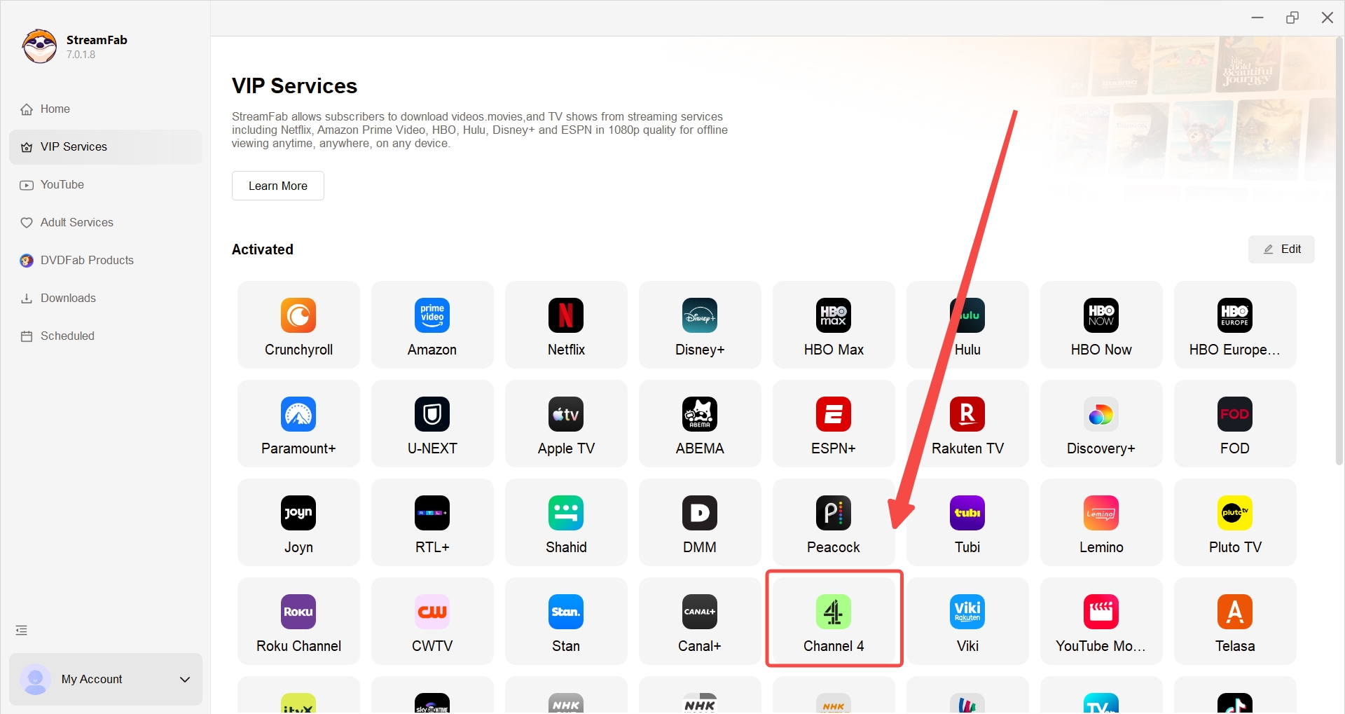This screenshot has height=714, width=1345.
Task: Open the Edit mode for activated services
Action: coord(1281,249)
